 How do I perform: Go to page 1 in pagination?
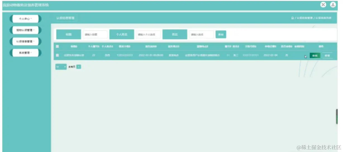coord(79,67)
